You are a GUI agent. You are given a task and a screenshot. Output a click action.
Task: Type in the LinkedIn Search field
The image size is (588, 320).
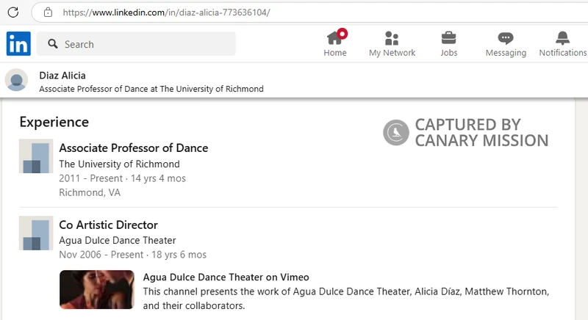tap(147, 44)
